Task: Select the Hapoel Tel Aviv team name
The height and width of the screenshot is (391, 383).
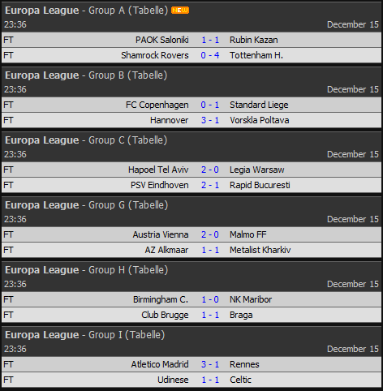Action: (x=158, y=170)
